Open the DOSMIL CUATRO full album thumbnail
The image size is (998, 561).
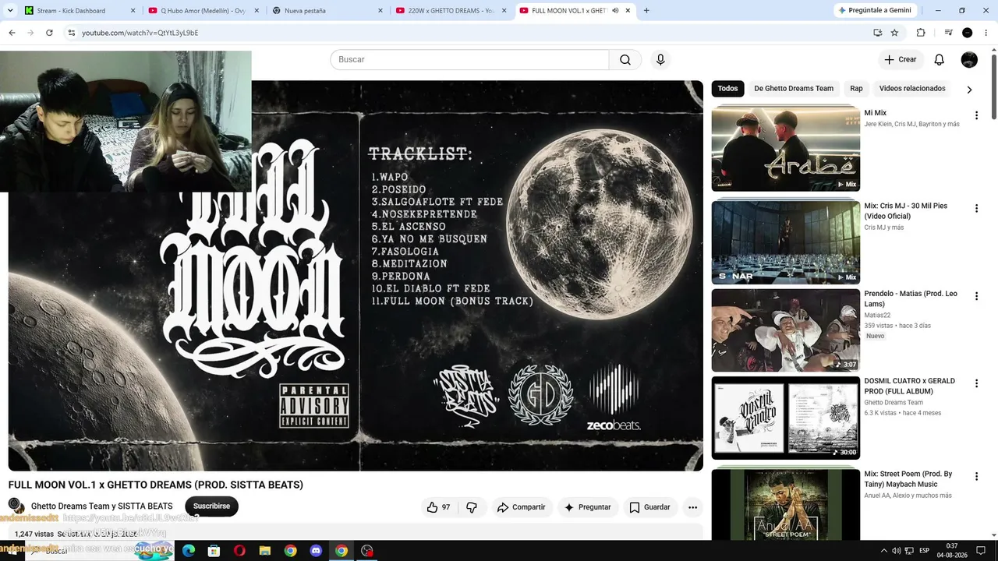click(786, 418)
